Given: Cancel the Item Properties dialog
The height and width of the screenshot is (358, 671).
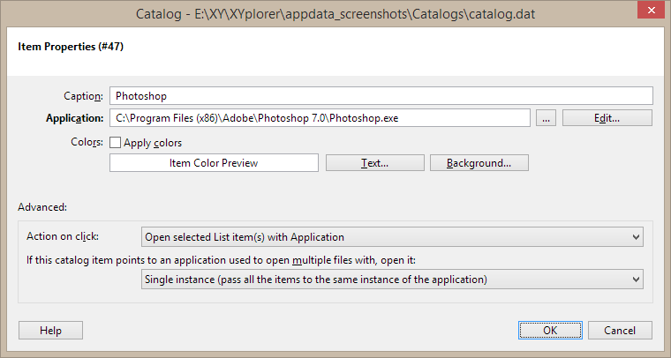Looking at the screenshot, I should click(x=619, y=330).
